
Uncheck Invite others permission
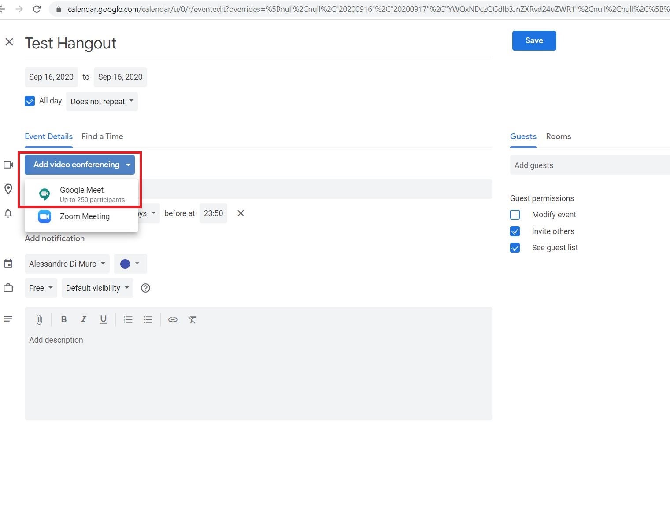point(515,231)
